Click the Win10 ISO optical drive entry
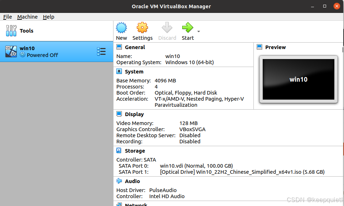 point(242,172)
